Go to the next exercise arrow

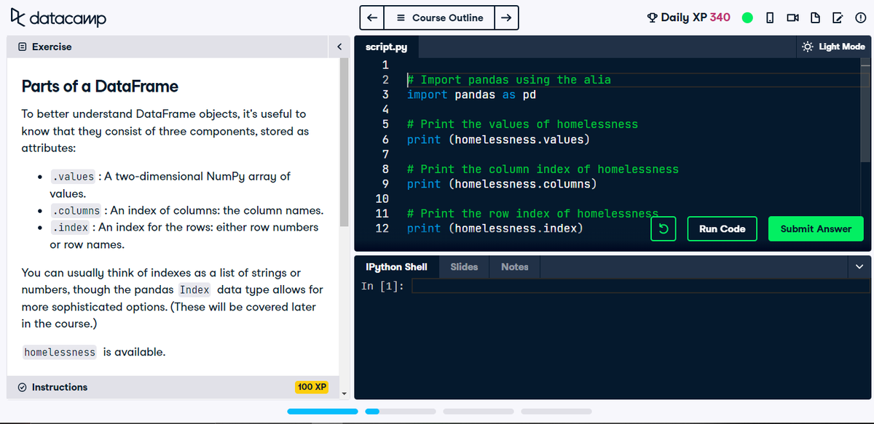[507, 17]
